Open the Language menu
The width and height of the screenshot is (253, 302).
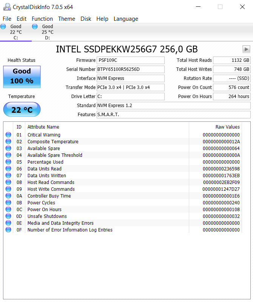pos(126,19)
